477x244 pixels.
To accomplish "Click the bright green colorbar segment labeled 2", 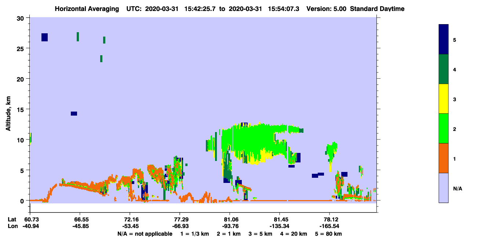I will tap(444, 128).
